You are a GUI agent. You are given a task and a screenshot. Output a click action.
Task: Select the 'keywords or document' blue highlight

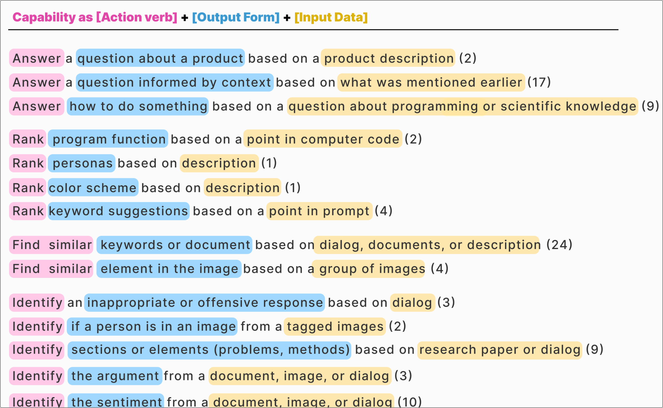tap(174, 245)
